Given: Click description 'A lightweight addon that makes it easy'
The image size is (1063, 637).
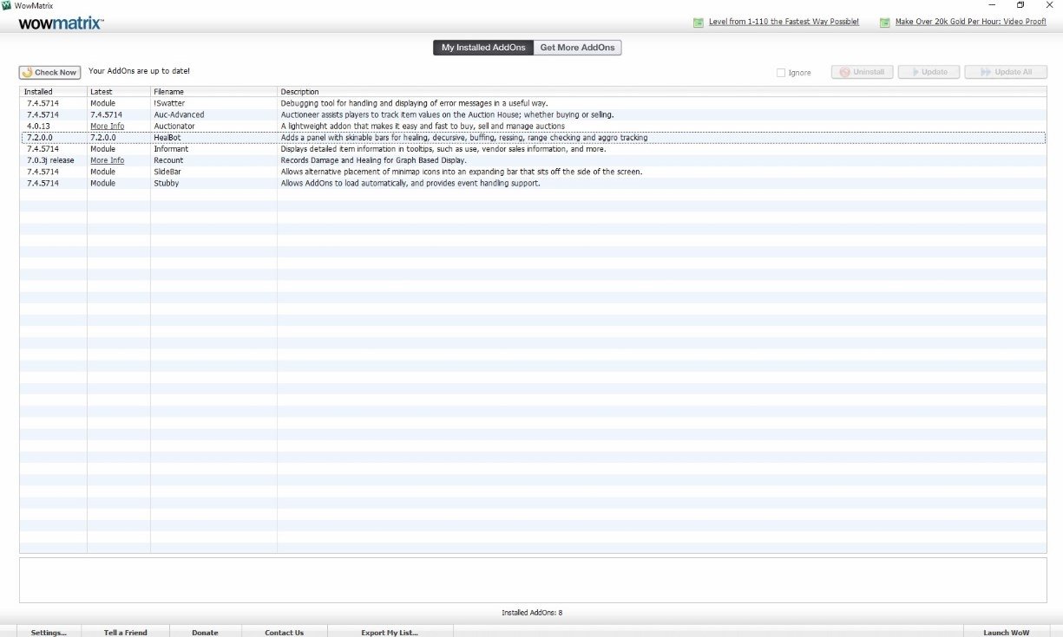Looking at the screenshot, I should click(423, 127).
